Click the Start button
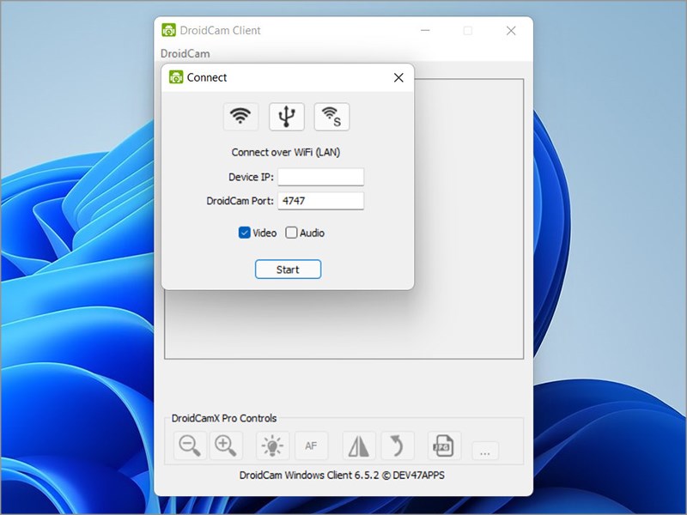 pos(288,270)
